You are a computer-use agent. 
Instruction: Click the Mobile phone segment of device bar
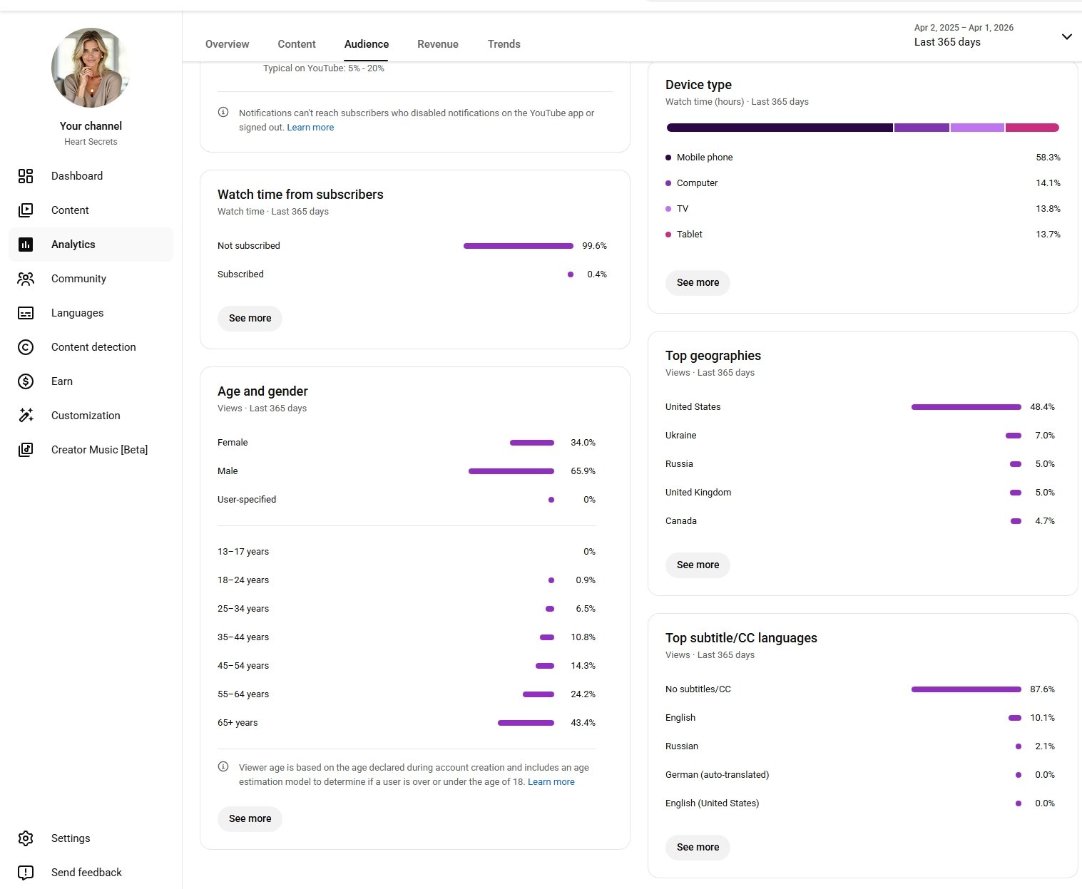coord(779,128)
